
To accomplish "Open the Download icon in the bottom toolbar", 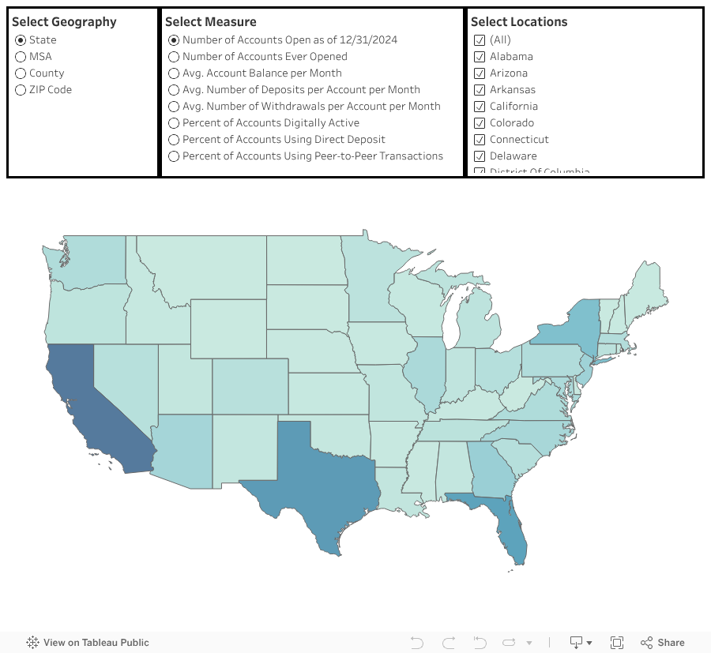I will (x=576, y=642).
